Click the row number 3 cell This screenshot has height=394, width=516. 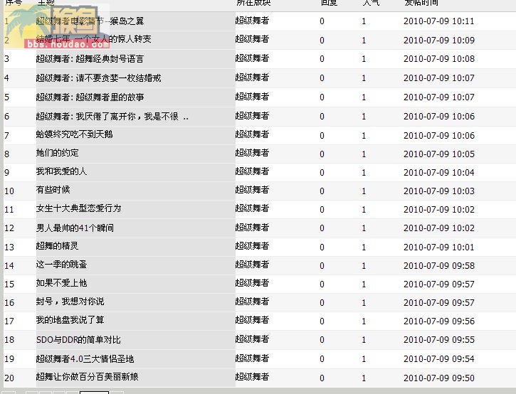pos(6,59)
